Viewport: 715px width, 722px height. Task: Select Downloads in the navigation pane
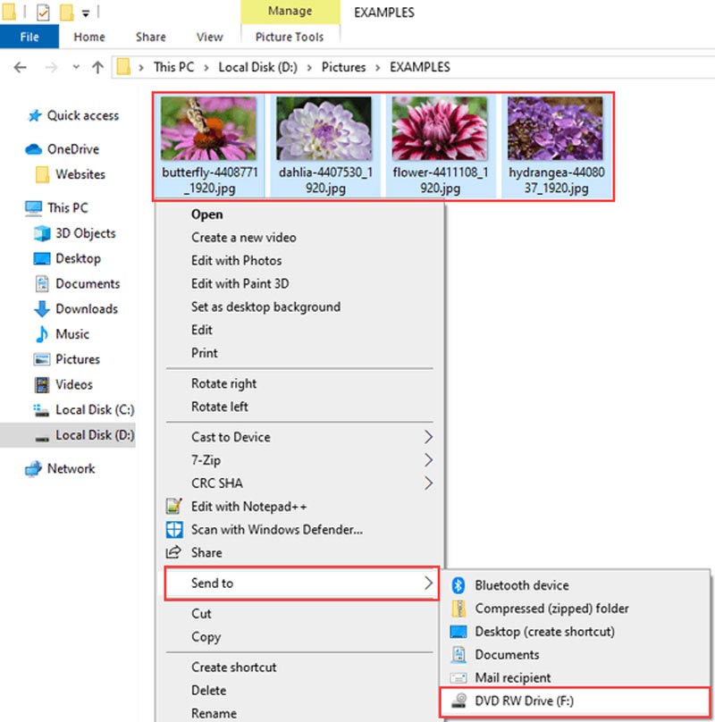pos(86,308)
